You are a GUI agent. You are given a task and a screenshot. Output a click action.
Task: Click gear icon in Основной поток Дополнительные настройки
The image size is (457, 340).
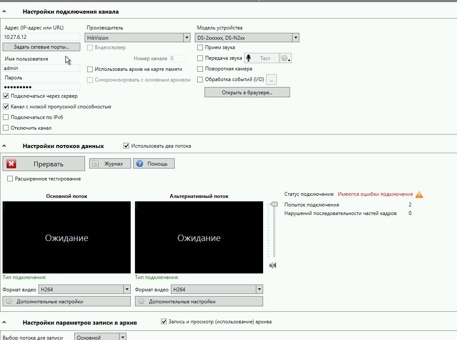[9, 302]
